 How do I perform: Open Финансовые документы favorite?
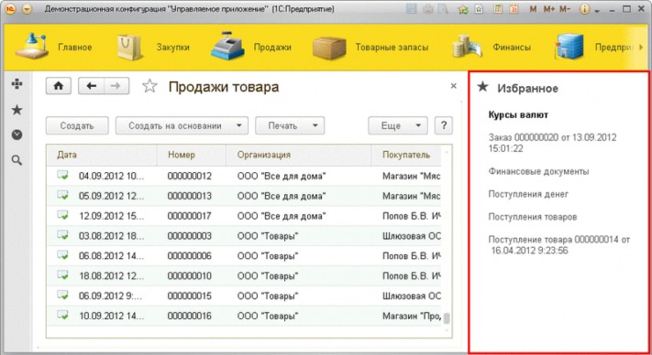538,171
